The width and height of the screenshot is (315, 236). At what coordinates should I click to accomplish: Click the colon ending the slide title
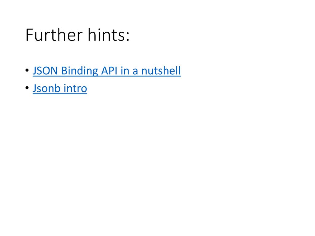coord(128,37)
